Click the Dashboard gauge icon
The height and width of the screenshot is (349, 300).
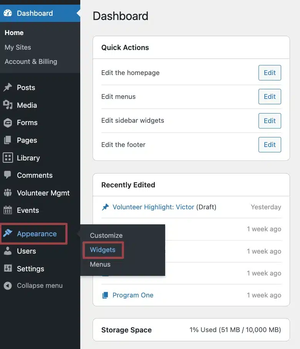point(8,13)
